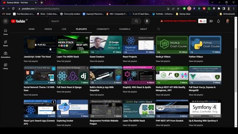Image resolution: width=238 pixels, height=134 pixels.
Task: Open the YouTube hamburger guide menu
Action: [6, 21]
